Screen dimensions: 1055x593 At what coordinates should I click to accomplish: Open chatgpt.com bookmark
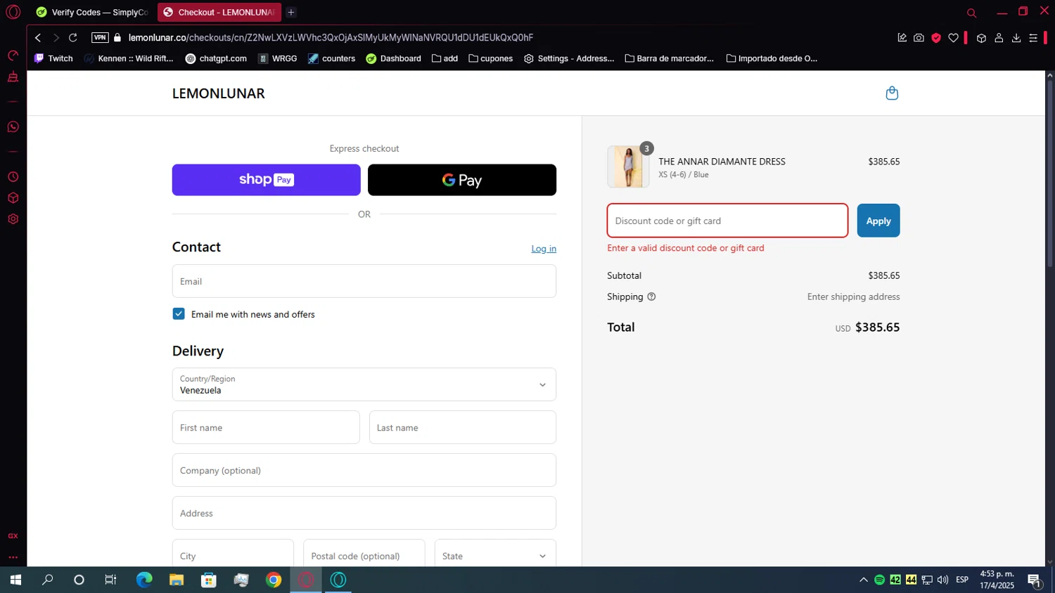[216, 58]
